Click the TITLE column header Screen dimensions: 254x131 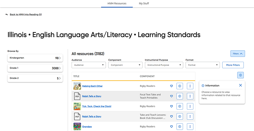click(76, 76)
